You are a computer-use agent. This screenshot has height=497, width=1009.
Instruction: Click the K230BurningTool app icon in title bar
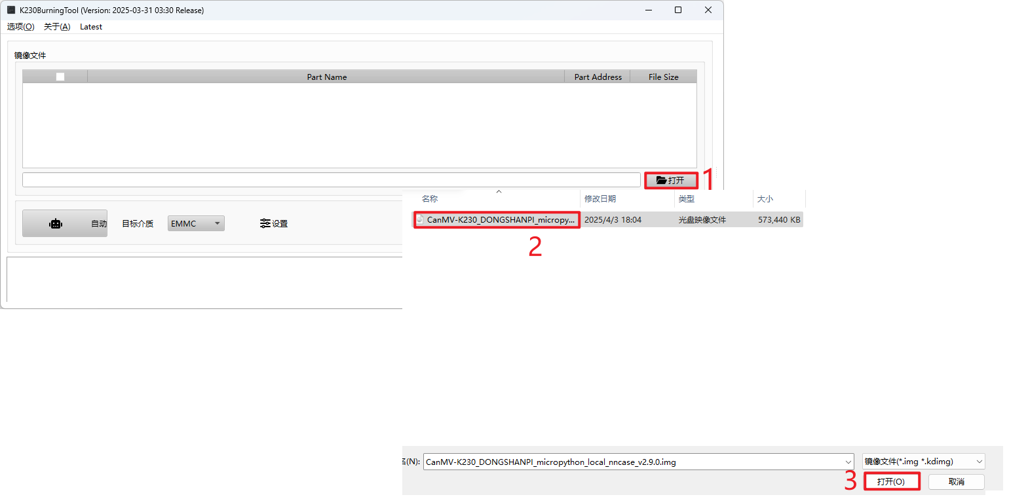11,10
